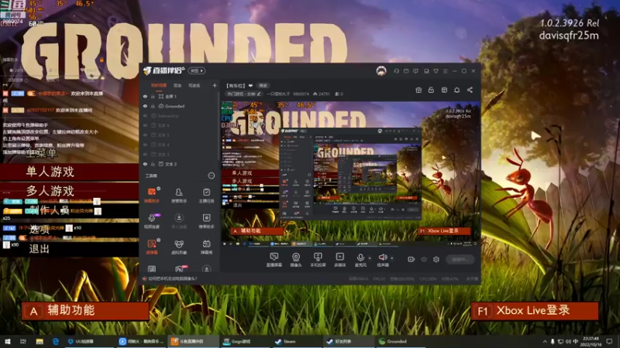
Task: Open the mode pill button beside app logo
Action: point(197,70)
